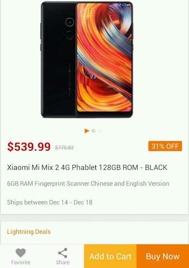Click the Add to Cart button
The image size is (189, 268).
click(110, 256)
